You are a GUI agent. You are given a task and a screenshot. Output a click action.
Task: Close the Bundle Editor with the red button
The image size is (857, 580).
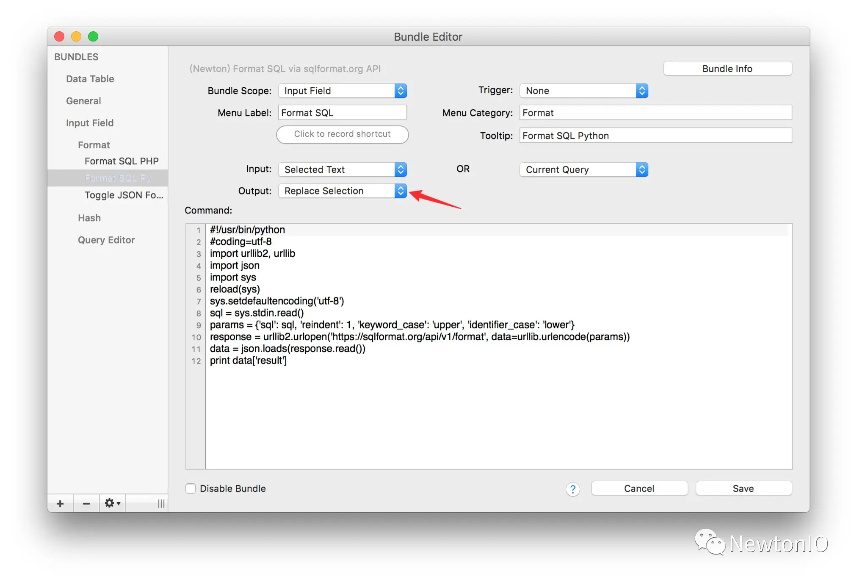tap(59, 36)
